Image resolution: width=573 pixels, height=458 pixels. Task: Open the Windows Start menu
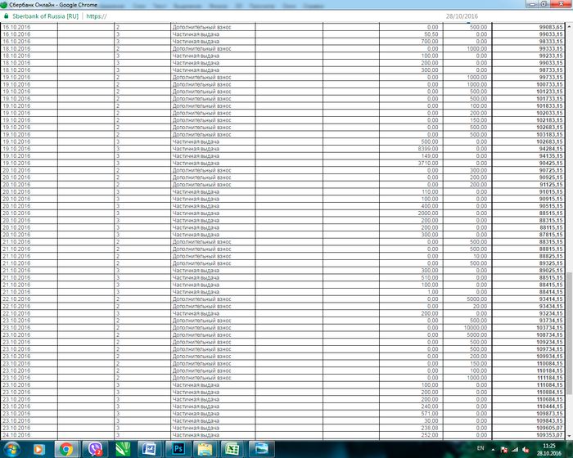pyautogui.click(x=12, y=449)
